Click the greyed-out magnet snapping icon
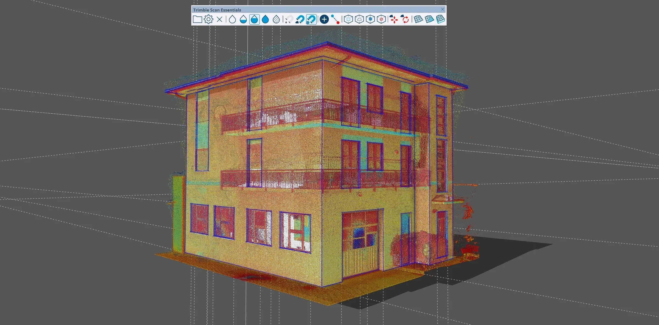Image resolution: width=659 pixels, height=325 pixels. click(288, 19)
